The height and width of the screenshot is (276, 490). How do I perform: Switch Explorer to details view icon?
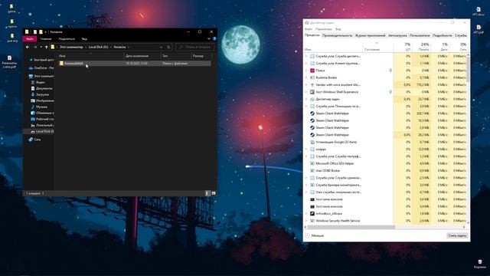click(x=207, y=193)
